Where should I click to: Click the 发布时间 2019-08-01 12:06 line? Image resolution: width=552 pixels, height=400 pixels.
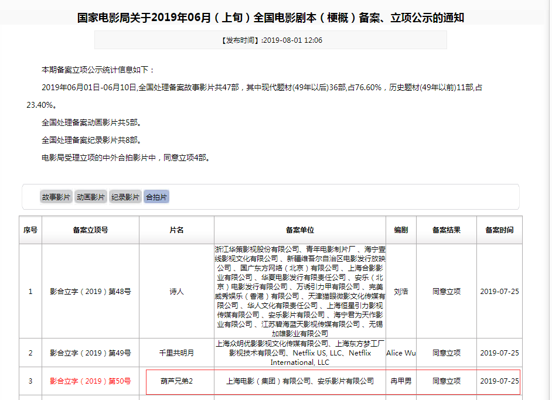[x=271, y=40]
